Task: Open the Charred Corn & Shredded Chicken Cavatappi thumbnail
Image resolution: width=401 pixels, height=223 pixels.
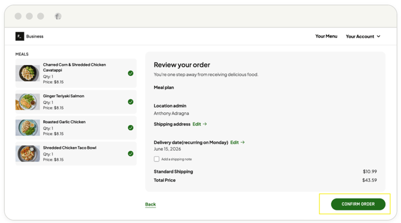Action: tap(28, 74)
